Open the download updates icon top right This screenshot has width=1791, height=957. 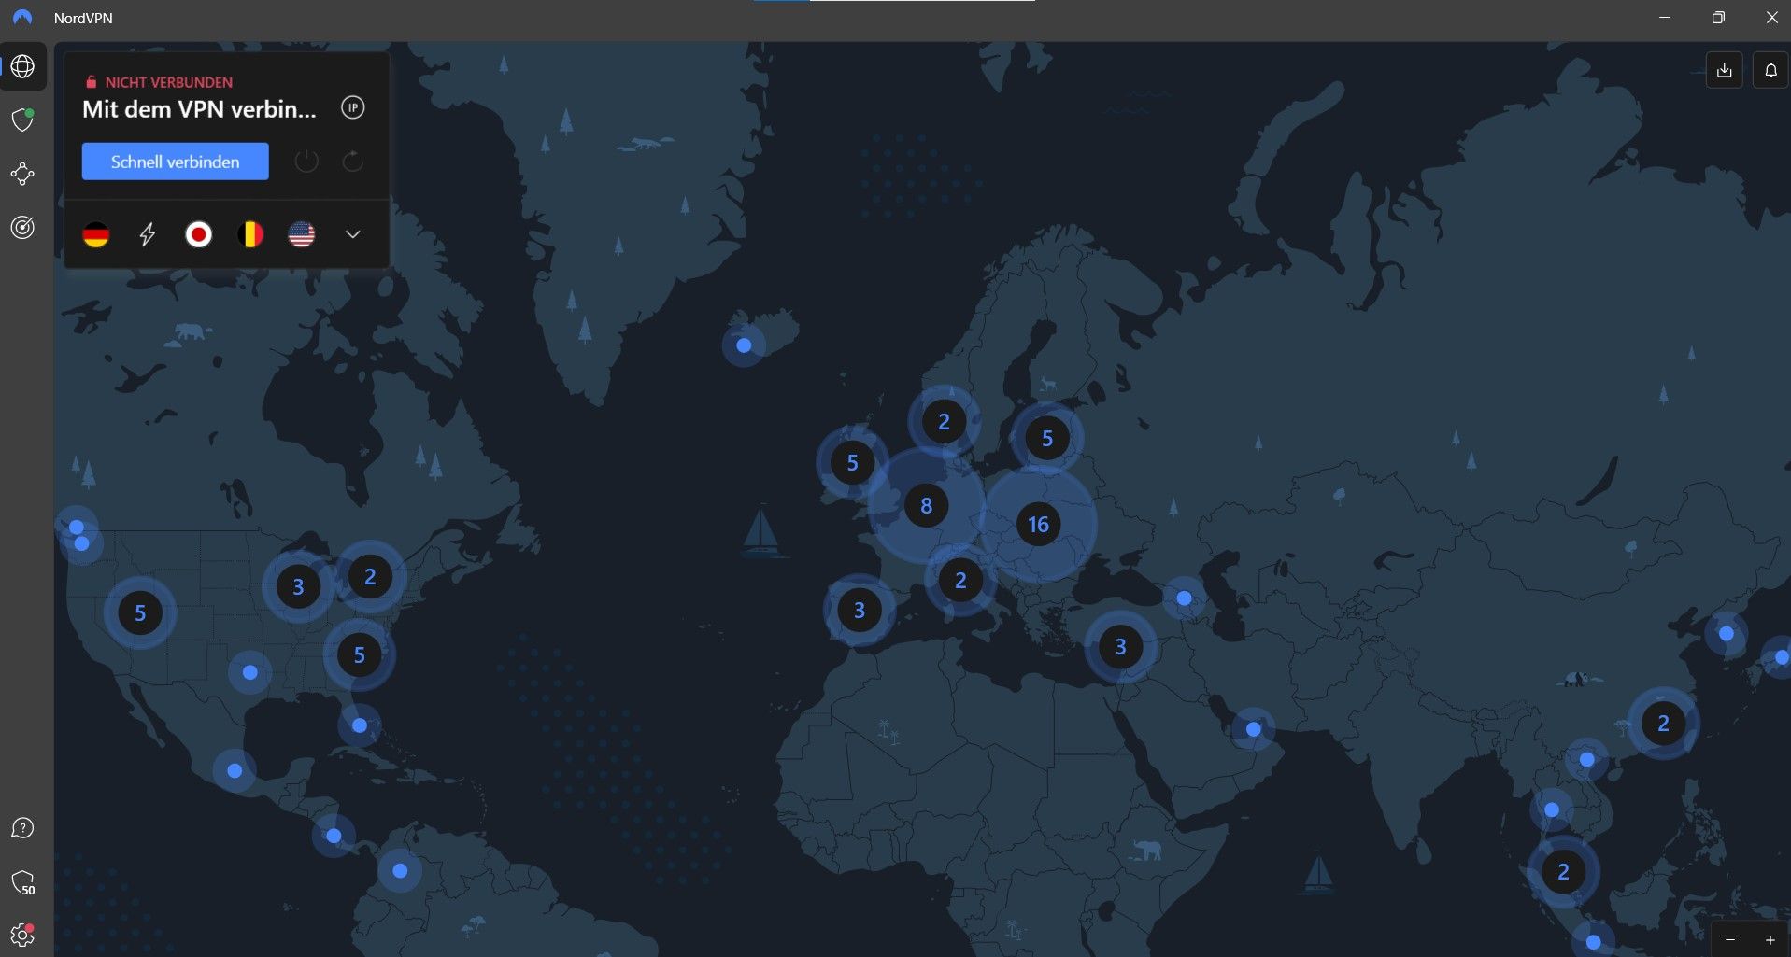1725,70
